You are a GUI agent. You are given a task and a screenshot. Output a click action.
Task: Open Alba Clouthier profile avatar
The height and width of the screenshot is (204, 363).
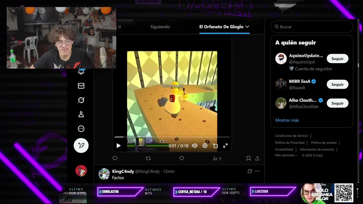pyautogui.click(x=281, y=103)
